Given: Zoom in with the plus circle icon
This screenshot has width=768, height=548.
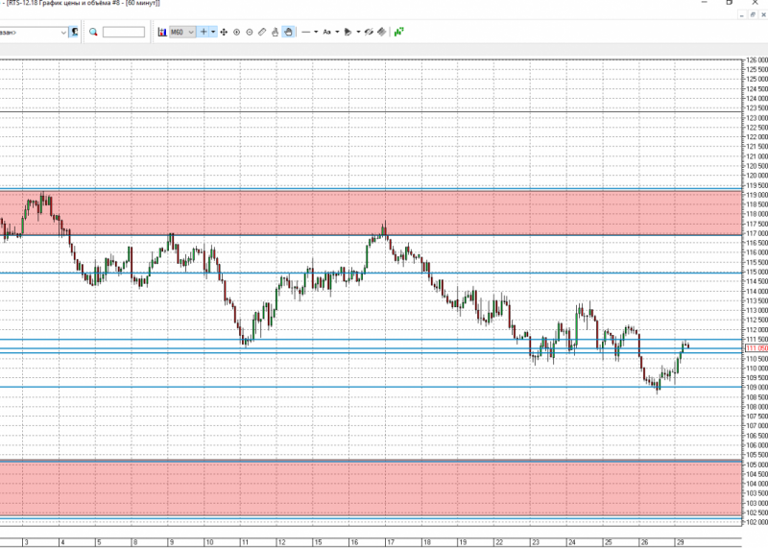Looking at the screenshot, I should click(x=236, y=33).
